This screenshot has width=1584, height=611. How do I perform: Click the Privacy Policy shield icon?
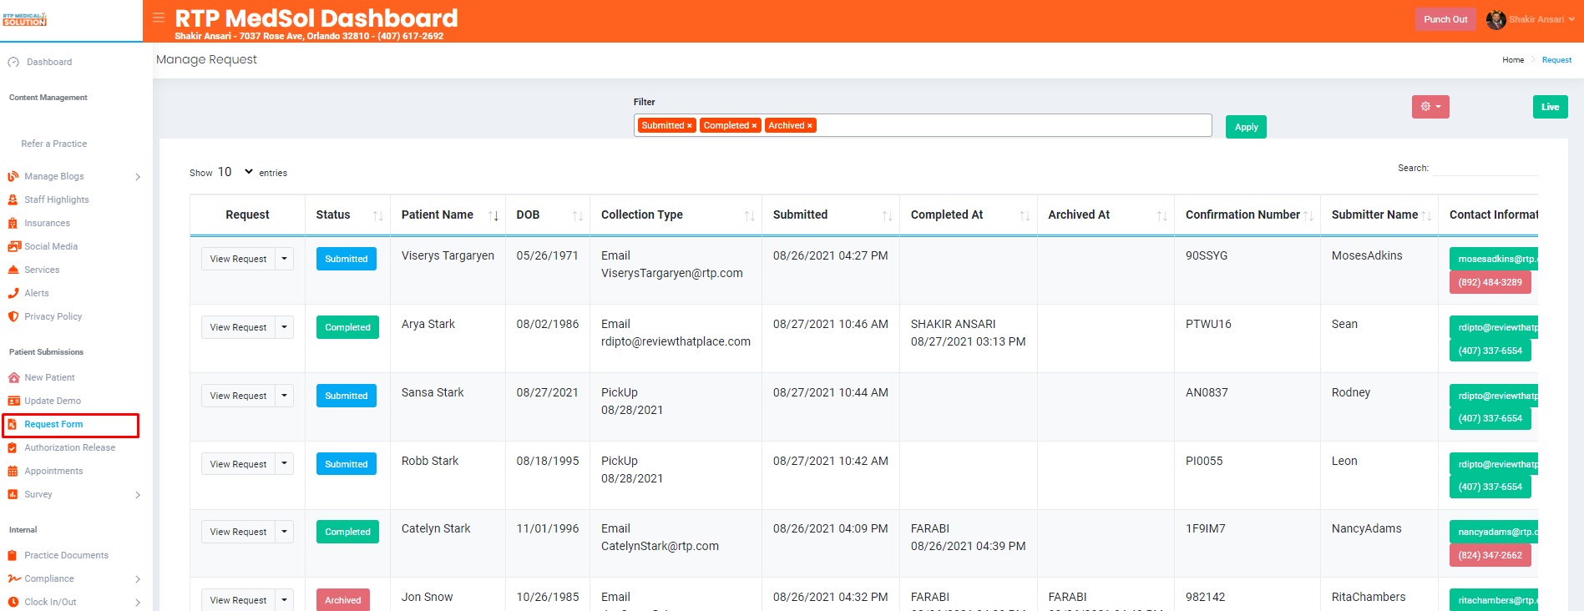pos(13,316)
